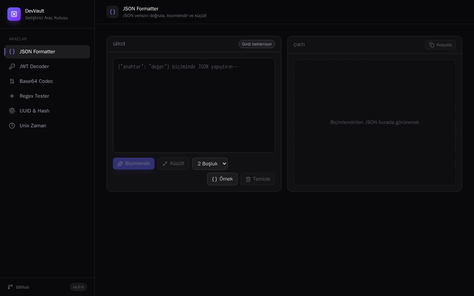Click the JWT Decoder key icon
The image size is (474, 296).
(12, 67)
